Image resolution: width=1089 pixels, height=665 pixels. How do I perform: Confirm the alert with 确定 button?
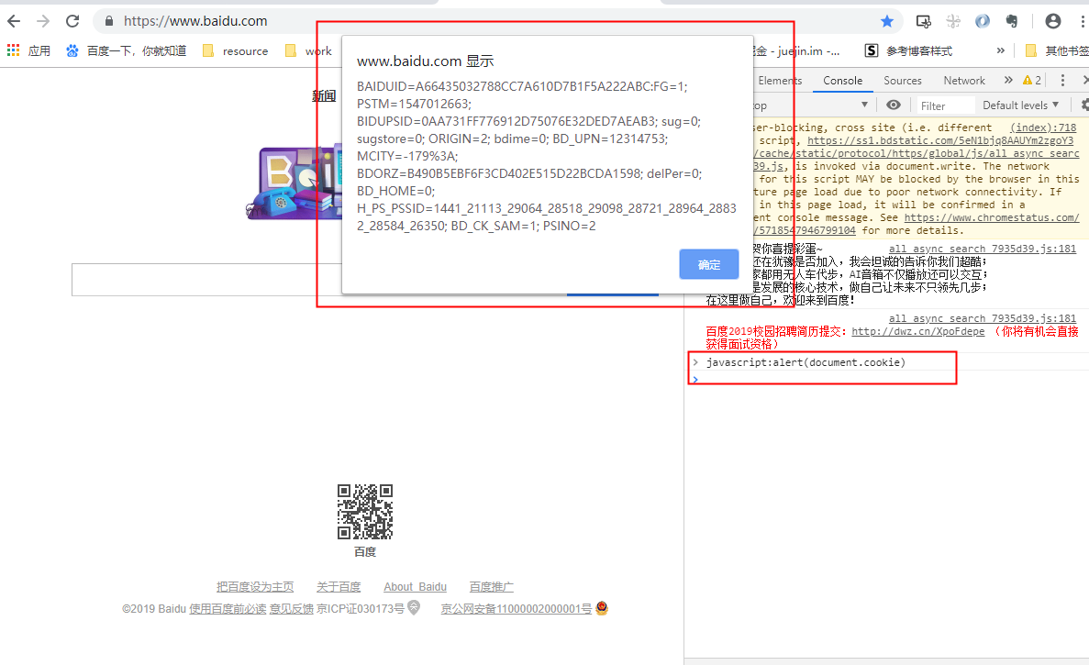coord(708,264)
